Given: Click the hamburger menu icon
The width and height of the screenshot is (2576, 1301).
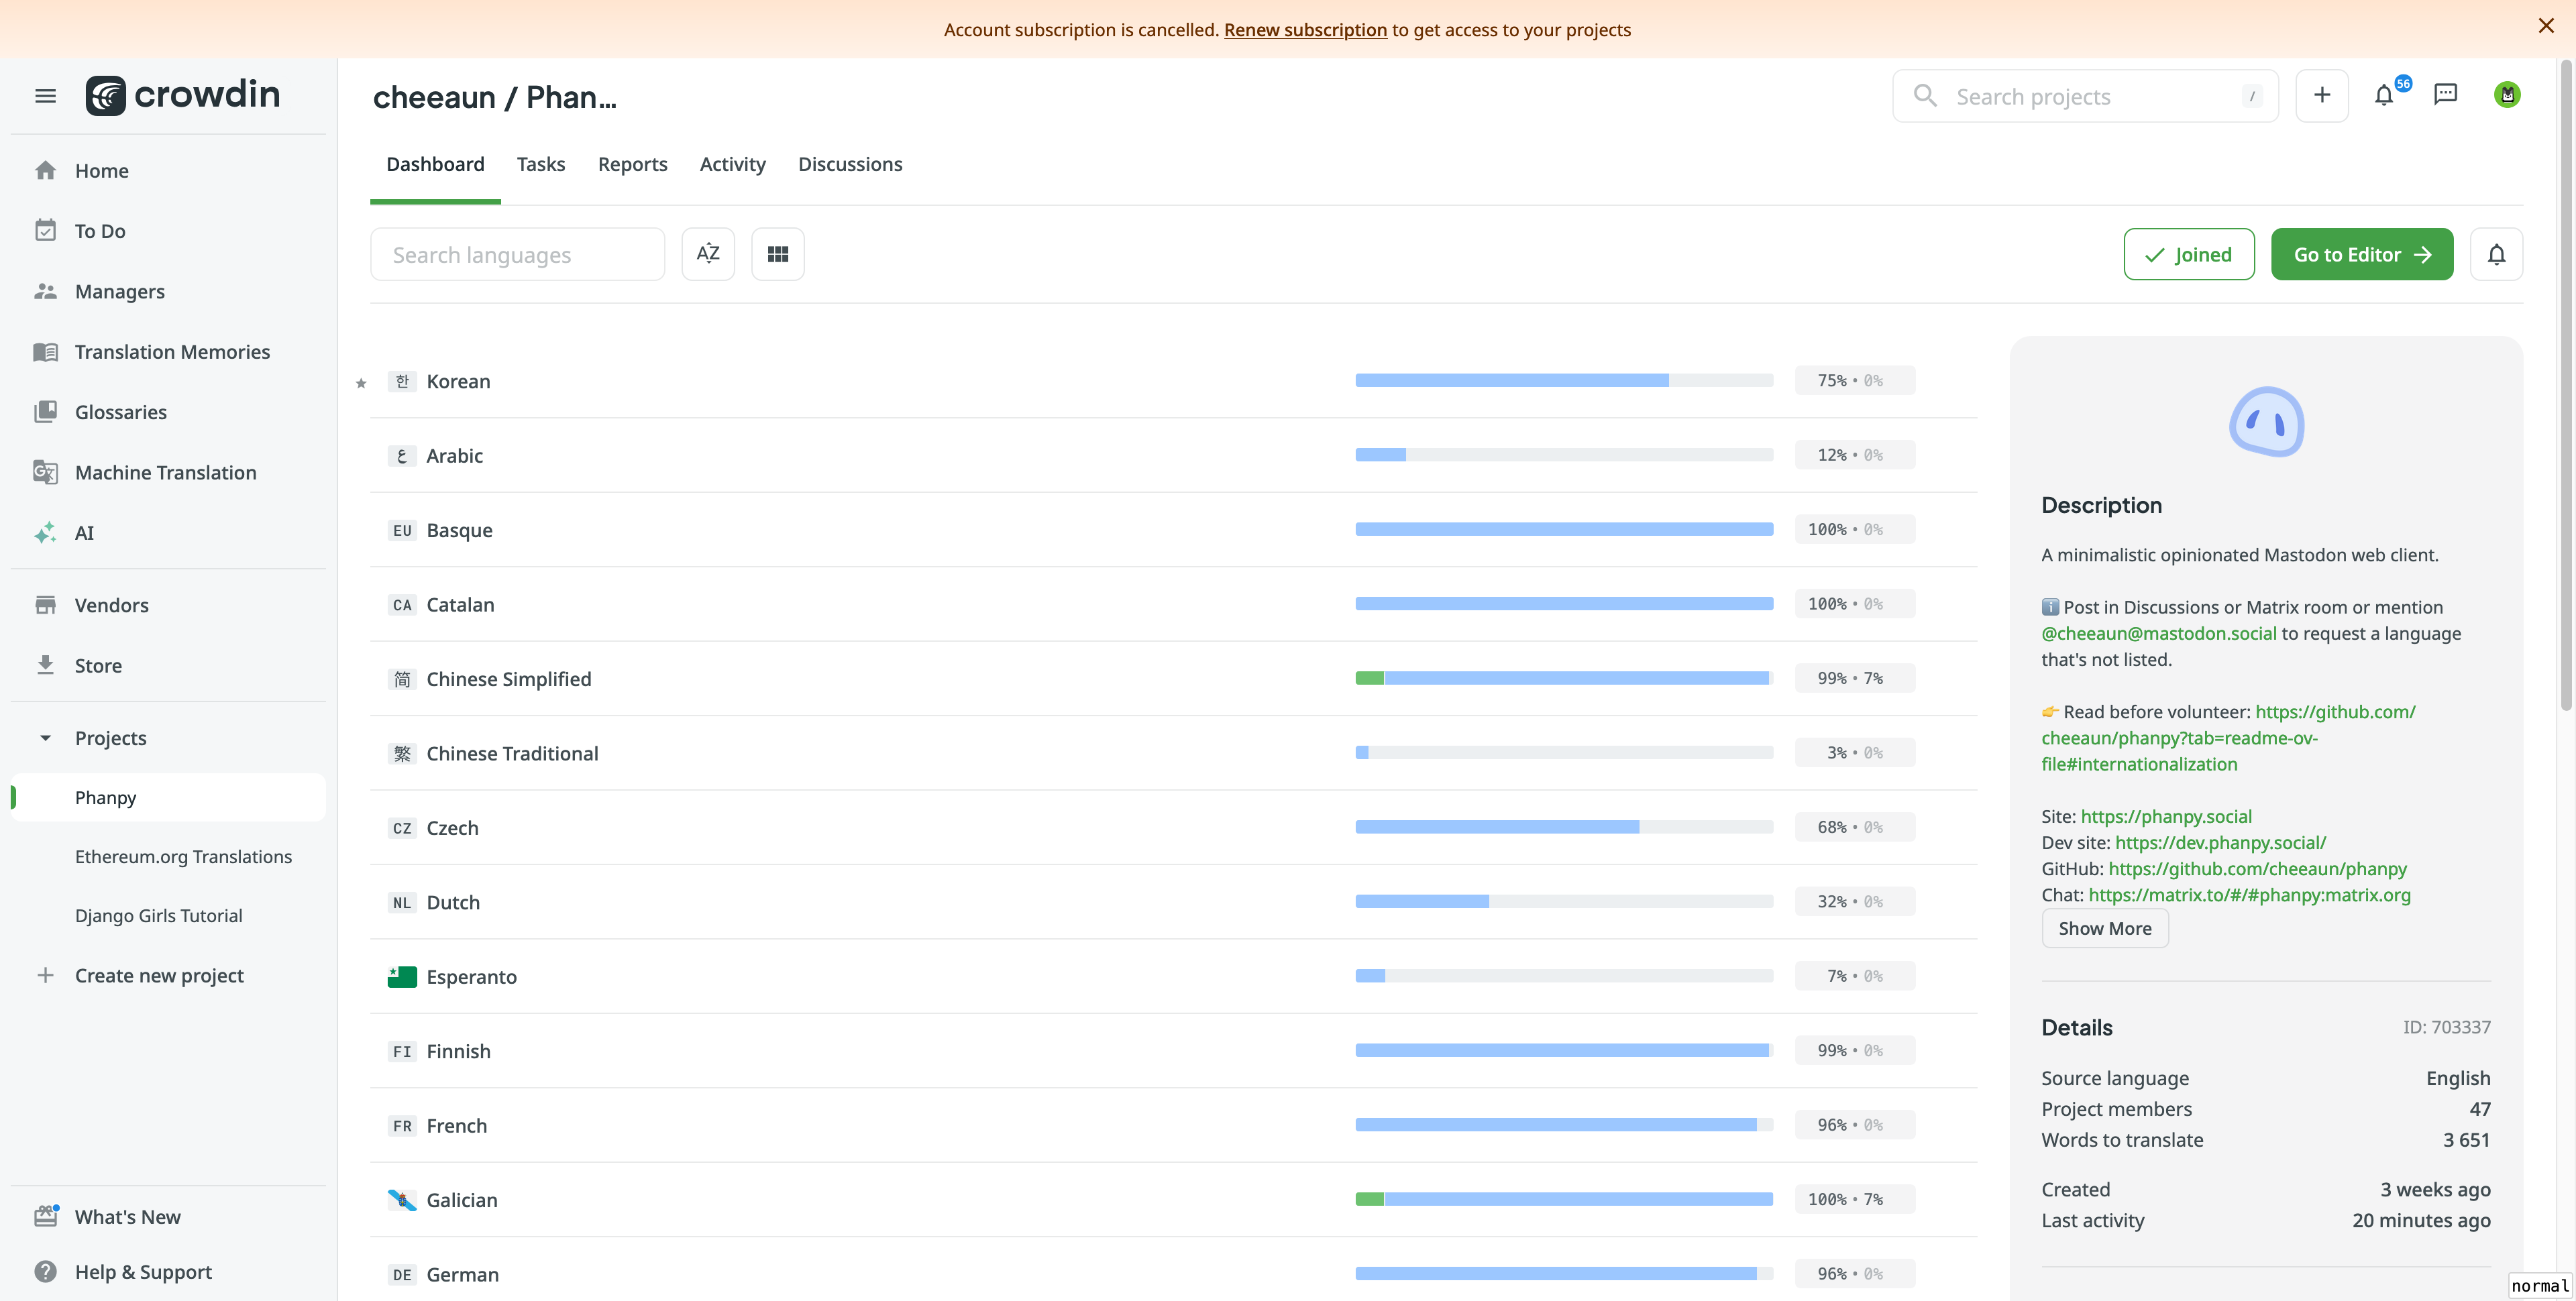Looking at the screenshot, I should (x=45, y=96).
